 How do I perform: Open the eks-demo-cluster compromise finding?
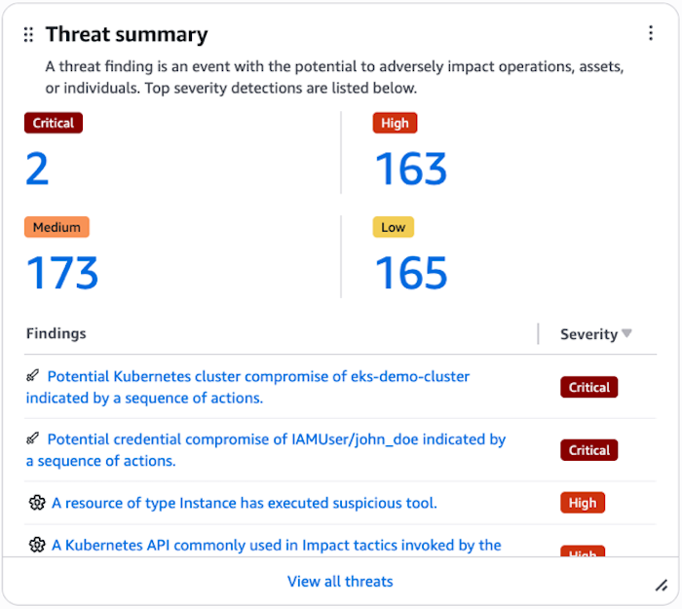(x=258, y=376)
